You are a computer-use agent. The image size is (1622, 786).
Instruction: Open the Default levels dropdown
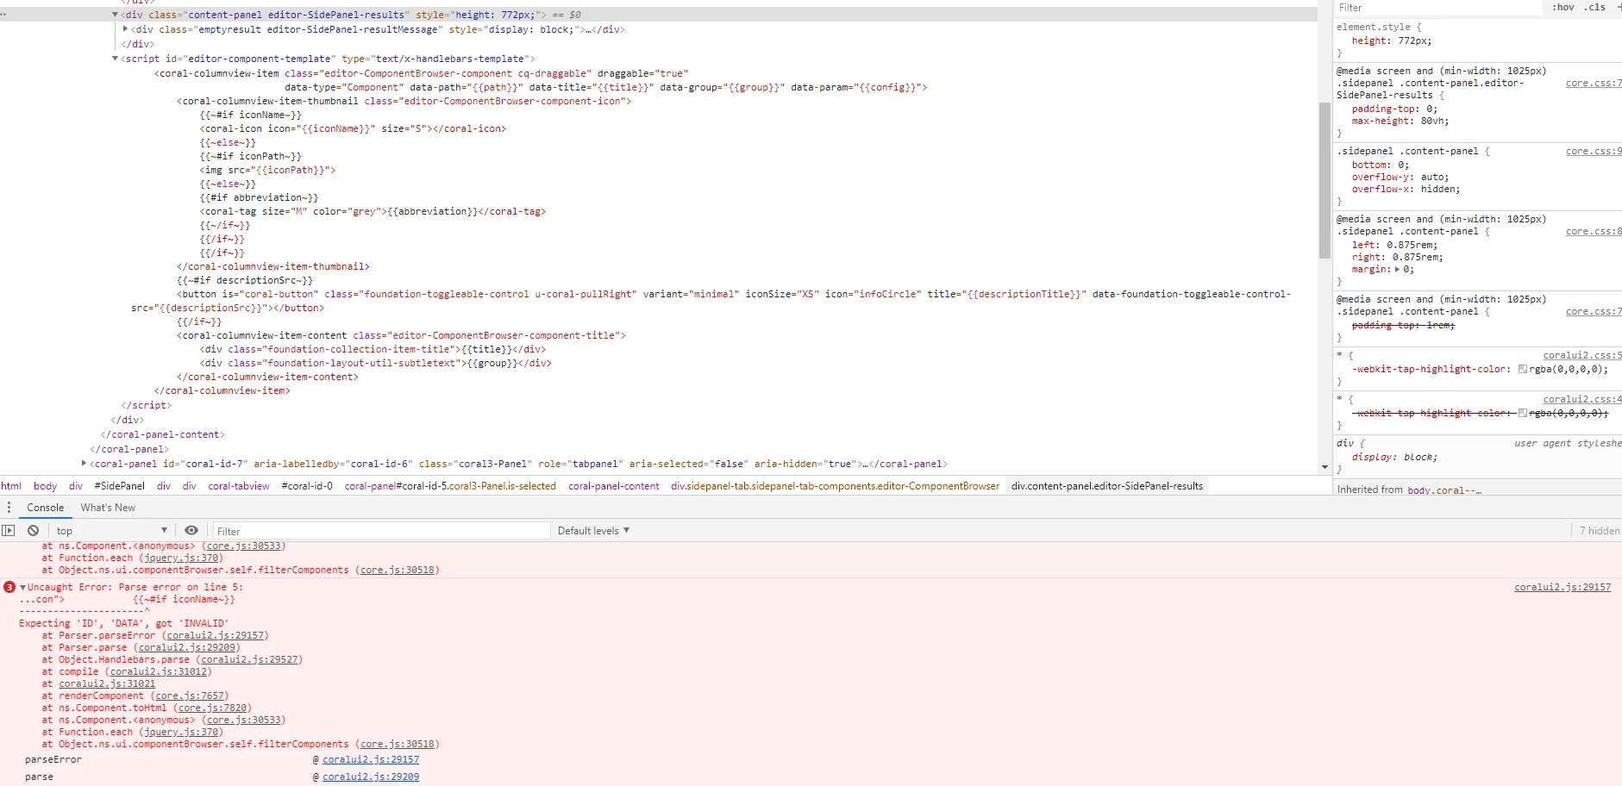click(593, 531)
